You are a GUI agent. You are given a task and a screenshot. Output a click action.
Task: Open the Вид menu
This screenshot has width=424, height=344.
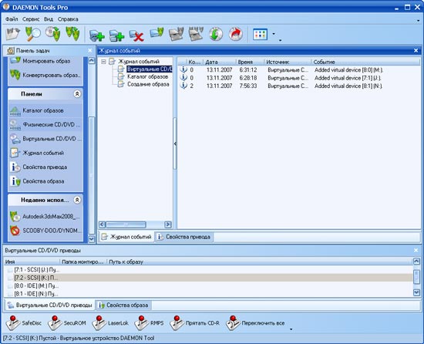pos(49,19)
